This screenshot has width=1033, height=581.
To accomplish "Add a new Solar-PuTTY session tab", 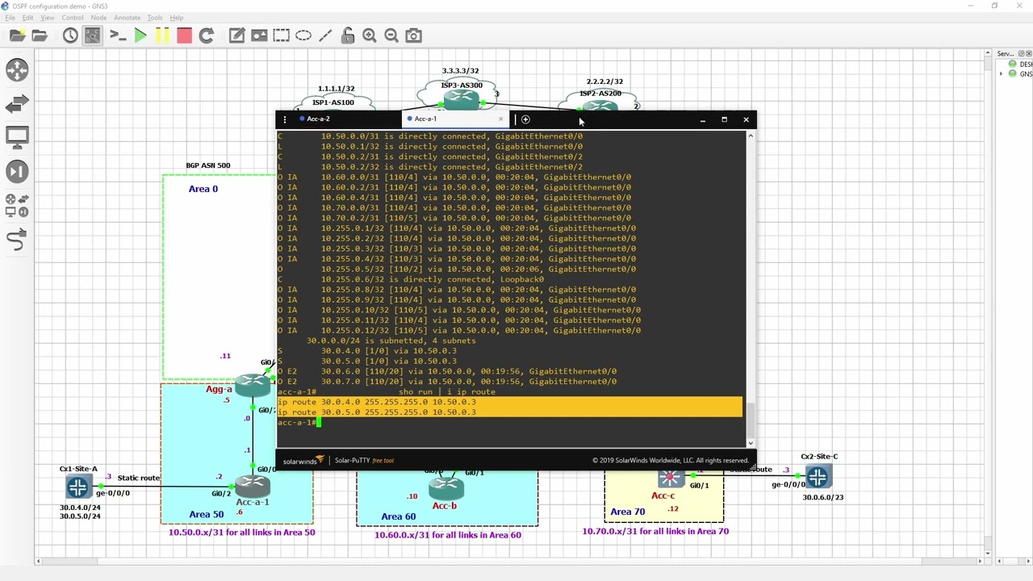I will pos(525,119).
